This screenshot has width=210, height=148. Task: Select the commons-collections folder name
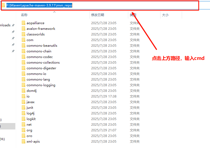tap(43, 63)
